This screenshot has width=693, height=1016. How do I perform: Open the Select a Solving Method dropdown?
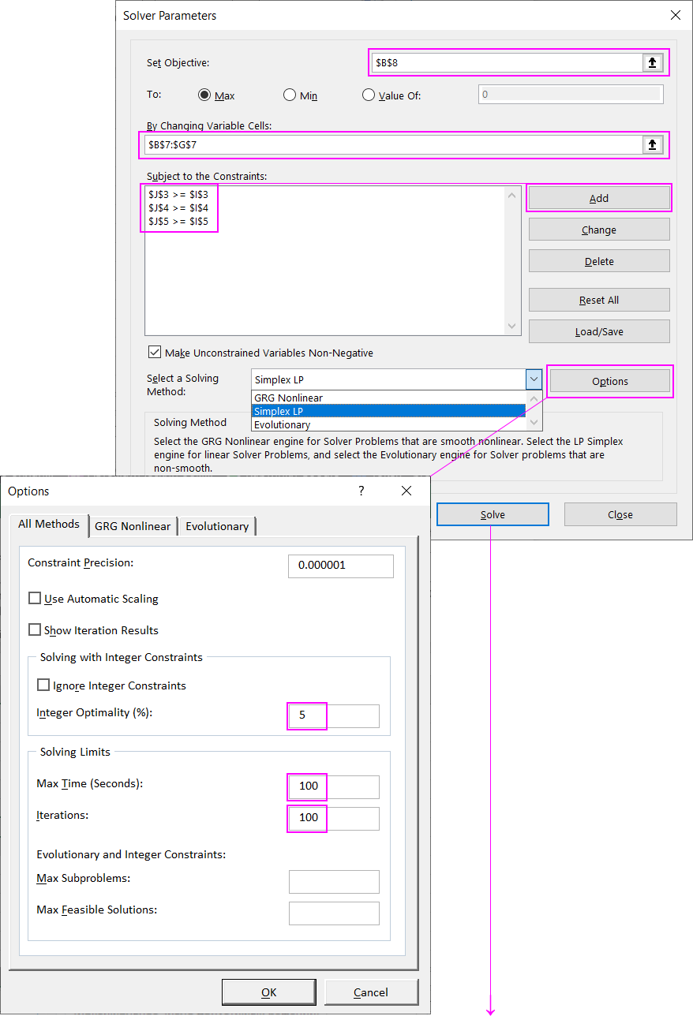click(534, 379)
